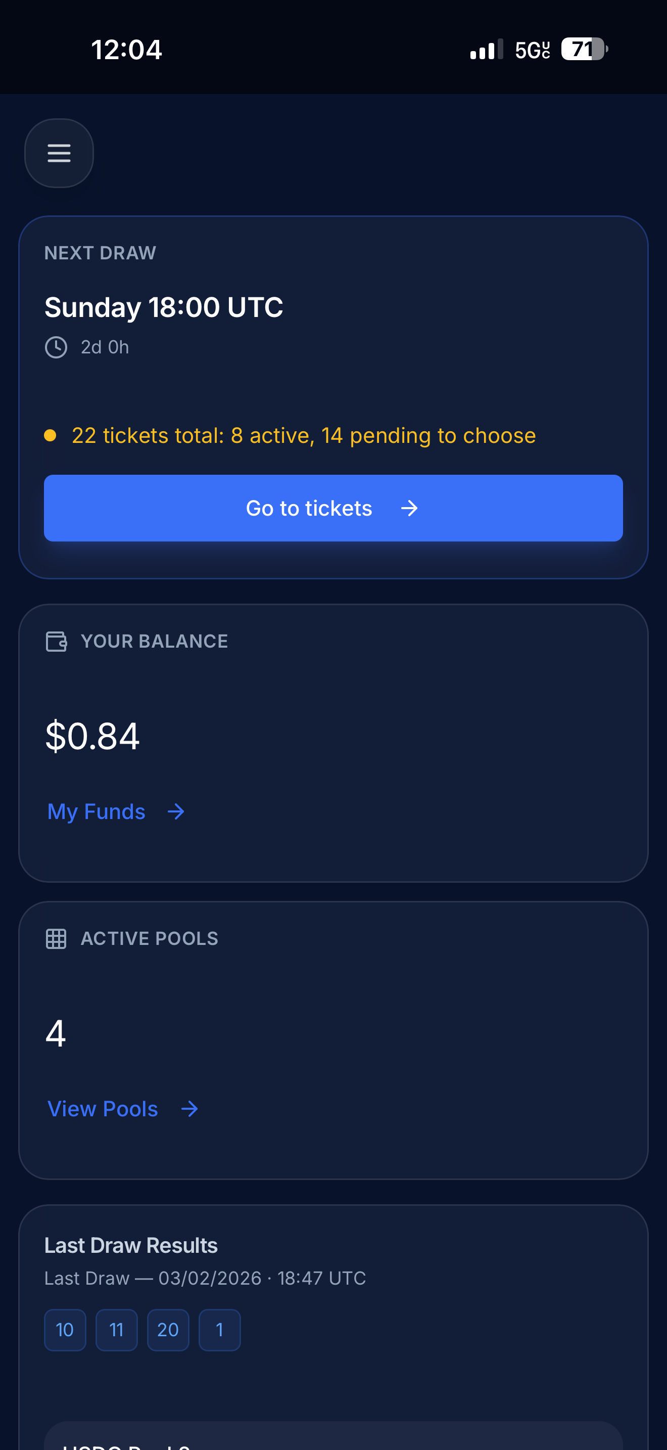Open the hamburger menu
The height and width of the screenshot is (1450, 667).
[x=59, y=153]
